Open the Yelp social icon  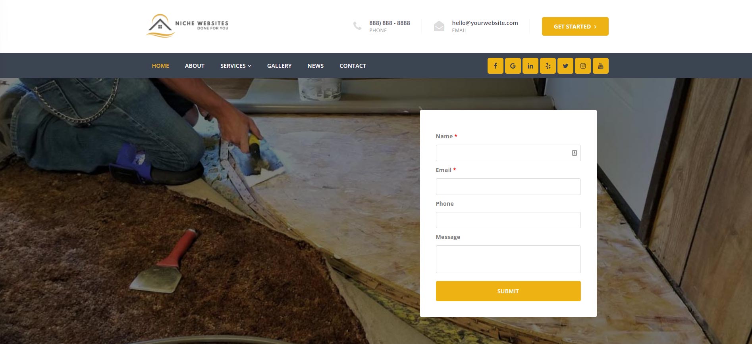click(x=548, y=66)
